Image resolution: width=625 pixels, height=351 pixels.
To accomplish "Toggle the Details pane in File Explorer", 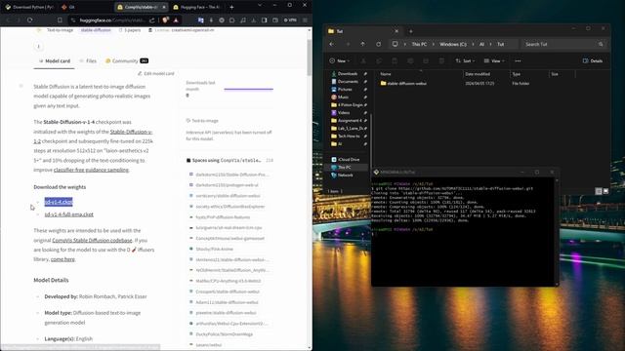I will (593, 60).
